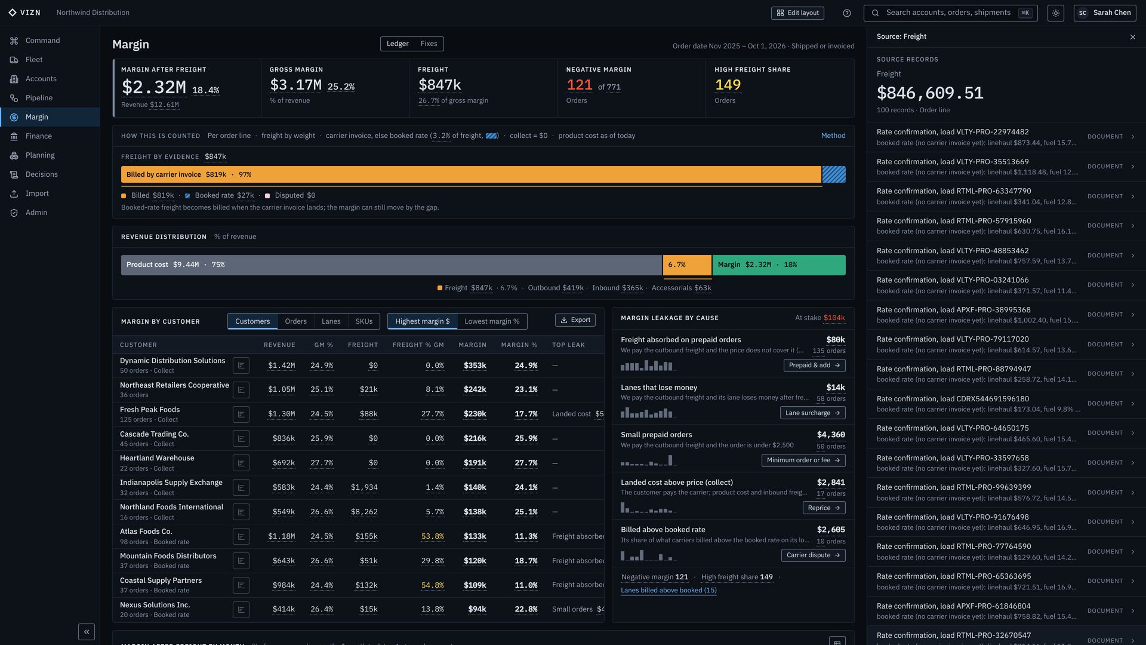Click the Edit layout button

coord(797,13)
